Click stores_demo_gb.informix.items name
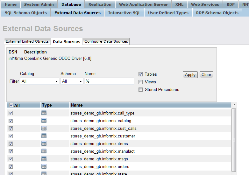The image size is (249, 175). tap(99, 143)
